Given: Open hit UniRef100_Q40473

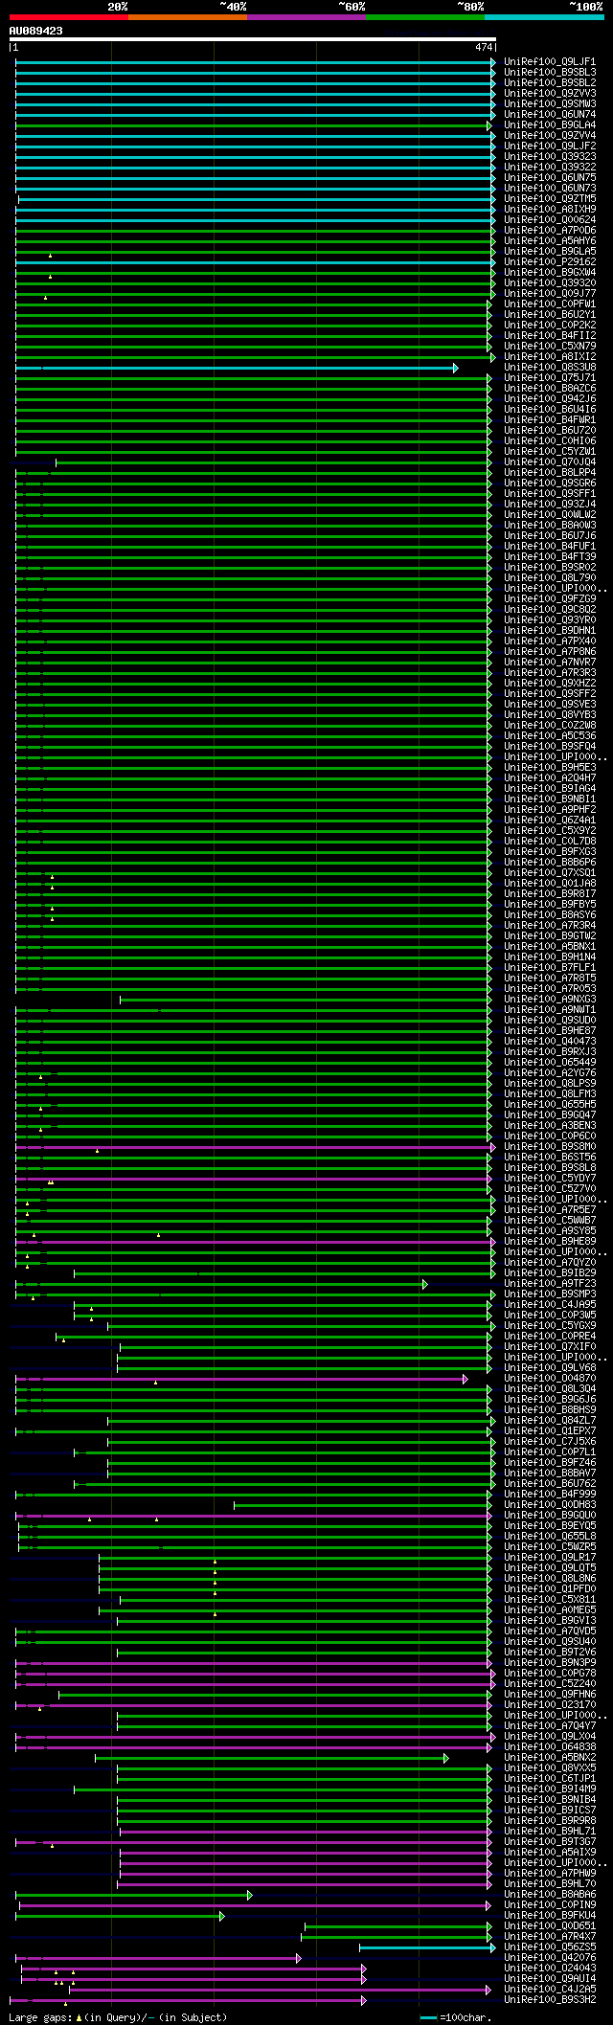Looking at the screenshot, I should [x=550, y=1042].
